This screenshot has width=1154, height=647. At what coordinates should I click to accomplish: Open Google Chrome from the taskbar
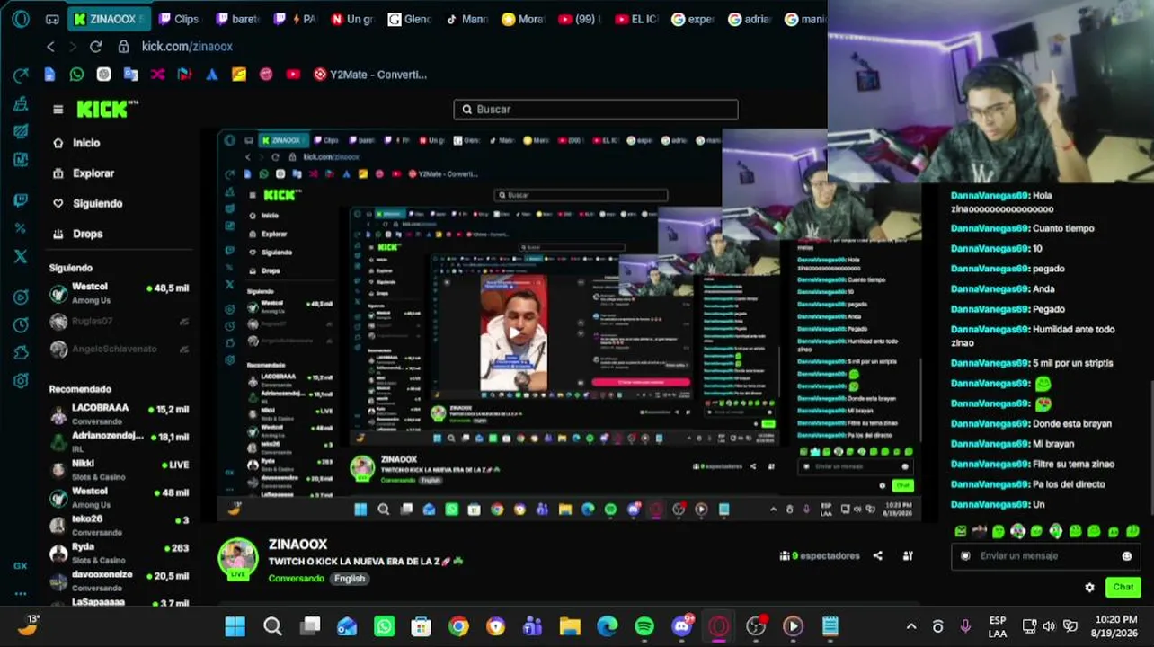(x=458, y=626)
